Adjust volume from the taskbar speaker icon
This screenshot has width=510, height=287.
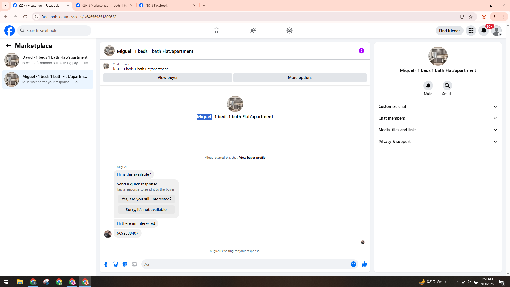469,282
